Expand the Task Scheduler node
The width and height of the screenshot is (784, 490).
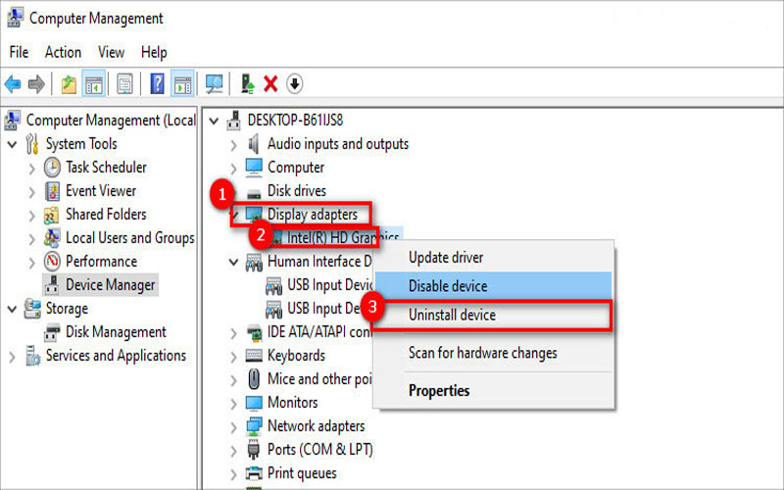(x=32, y=169)
